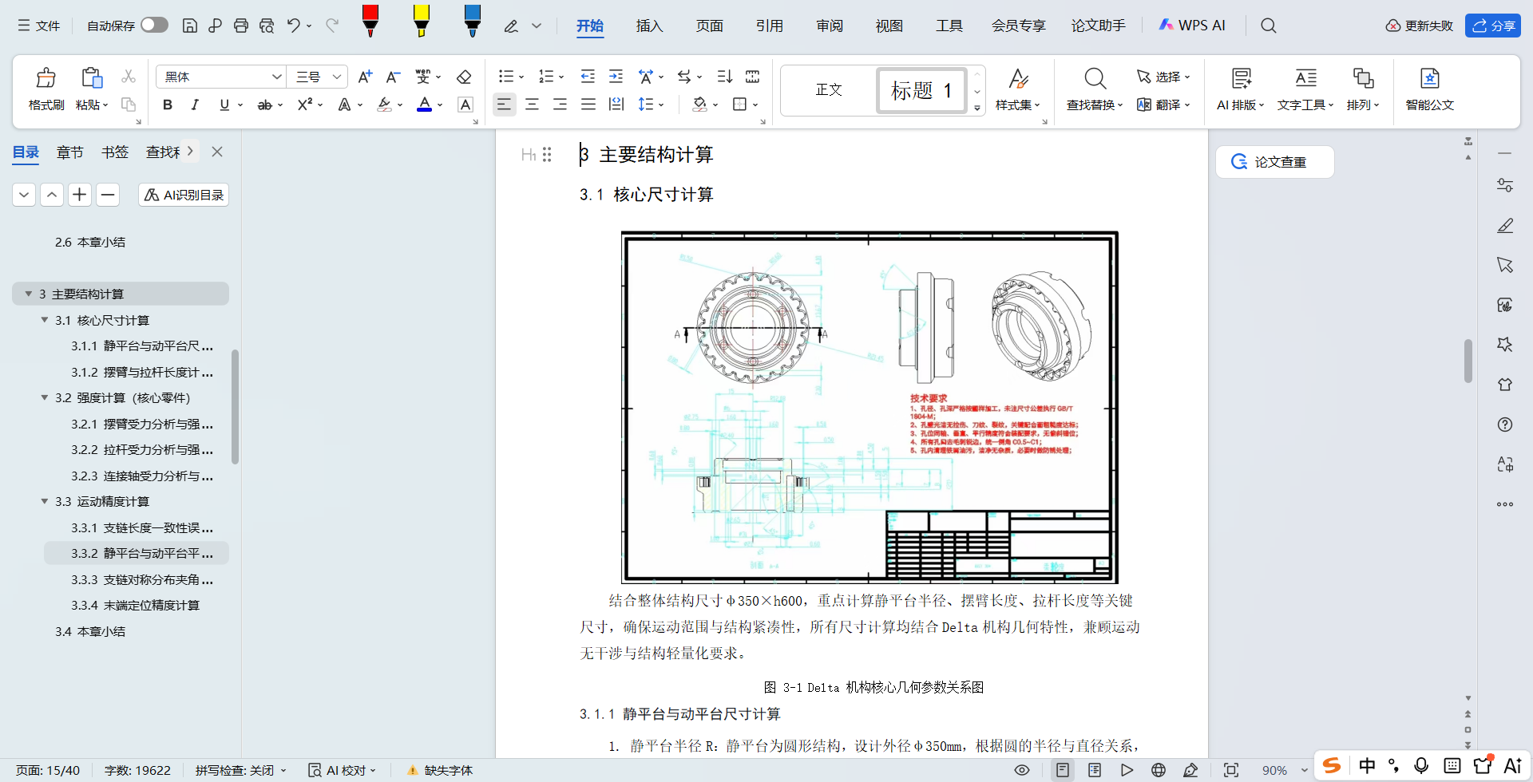Viewport: 1533px width, 782px height.
Task: Toggle bold formatting
Action: point(168,105)
